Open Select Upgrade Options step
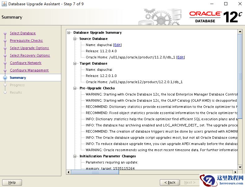This screenshot has width=245, height=187. [29, 48]
